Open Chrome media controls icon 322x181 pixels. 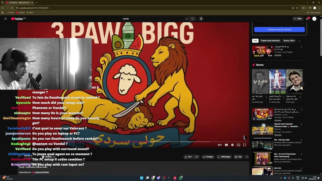(310, 8)
